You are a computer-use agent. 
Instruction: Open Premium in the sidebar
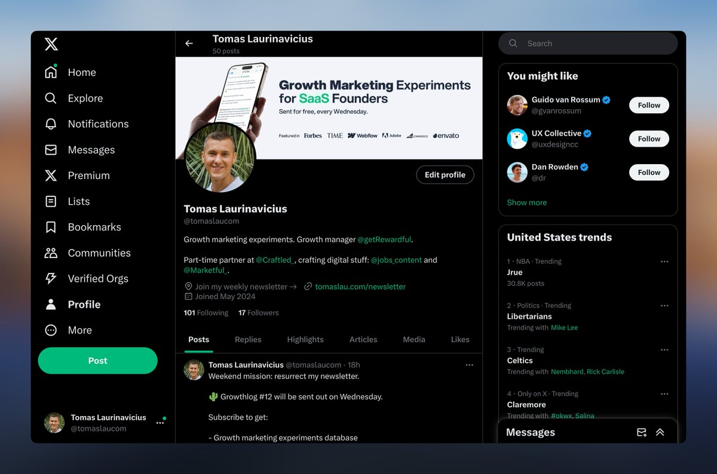(x=77, y=176)
